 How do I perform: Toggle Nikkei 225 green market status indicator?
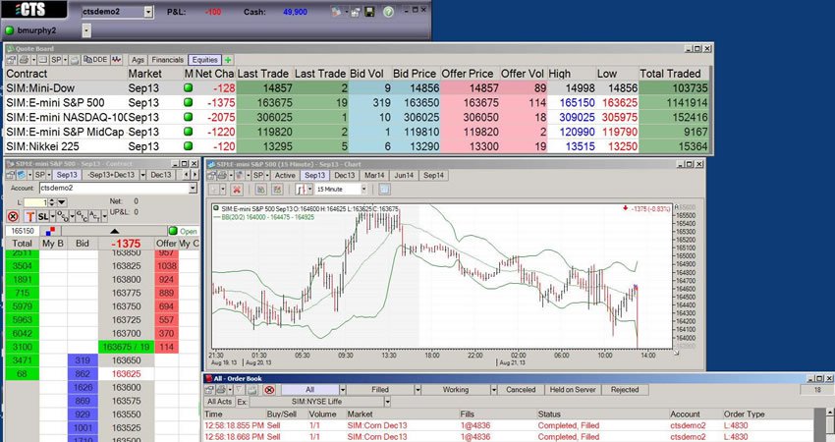point(188,146)
